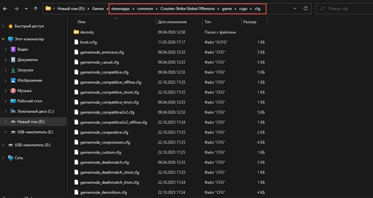Select file name gamemode_demolition.cfg
Viewport: 373px width, 198px height.
[x=104, y=192]
